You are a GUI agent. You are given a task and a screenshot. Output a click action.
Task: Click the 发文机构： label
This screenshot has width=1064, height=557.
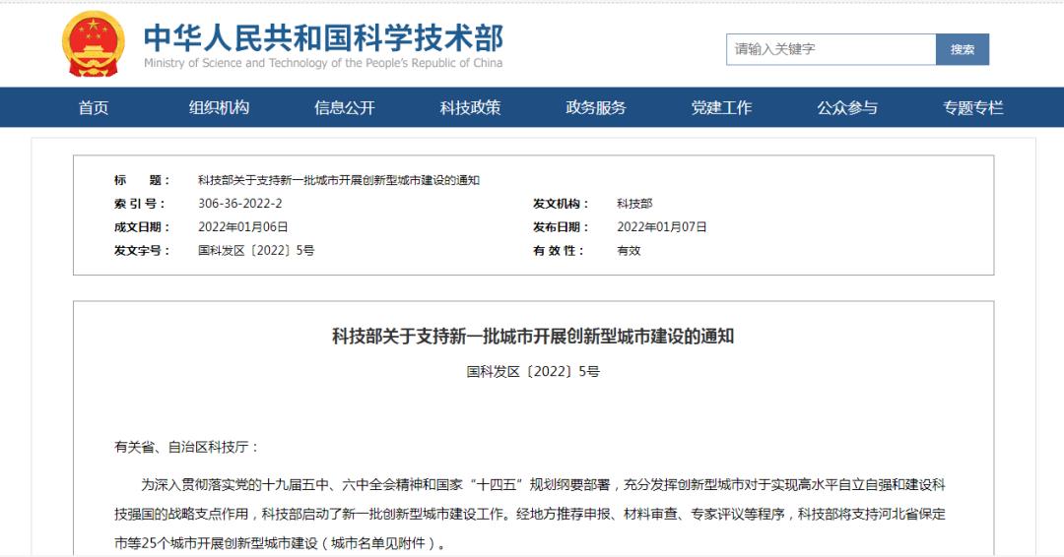(561, 204)
